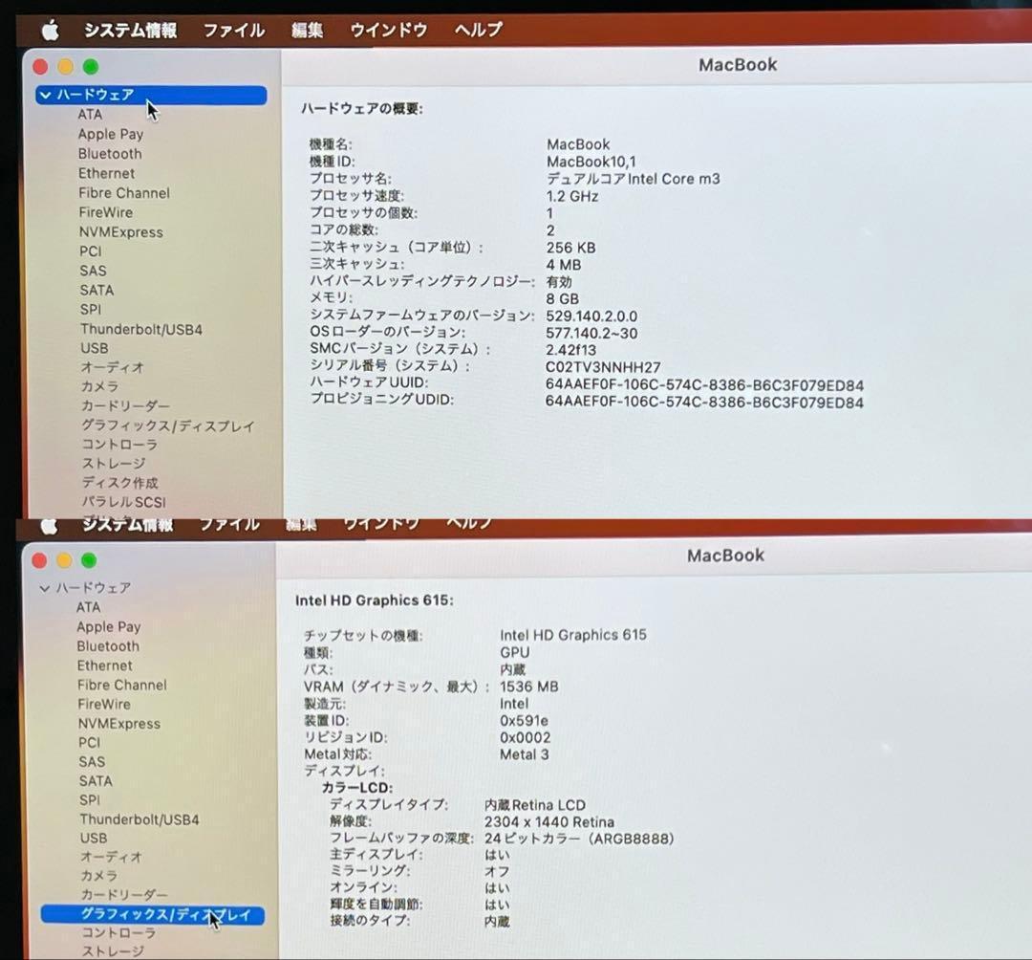Select Apple Pay in the upper window sidebar

click(x=111, y=135)
